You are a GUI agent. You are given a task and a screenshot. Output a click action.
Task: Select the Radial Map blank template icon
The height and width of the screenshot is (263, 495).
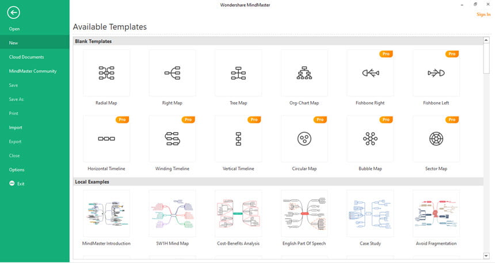coord(106,73)
